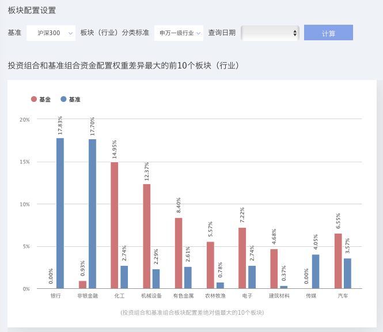This screenshot has width=383, height=332.
Task: Click the blue 化工 bar at 2.74%
Action: pos(124,277)
